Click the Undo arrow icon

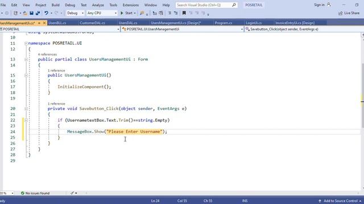click(46, 13)
